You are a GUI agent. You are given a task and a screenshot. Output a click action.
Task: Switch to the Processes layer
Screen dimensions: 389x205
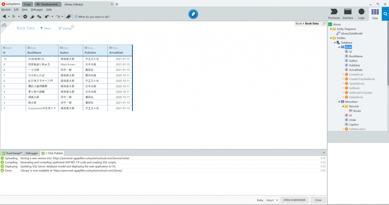[x=334, y=14]
